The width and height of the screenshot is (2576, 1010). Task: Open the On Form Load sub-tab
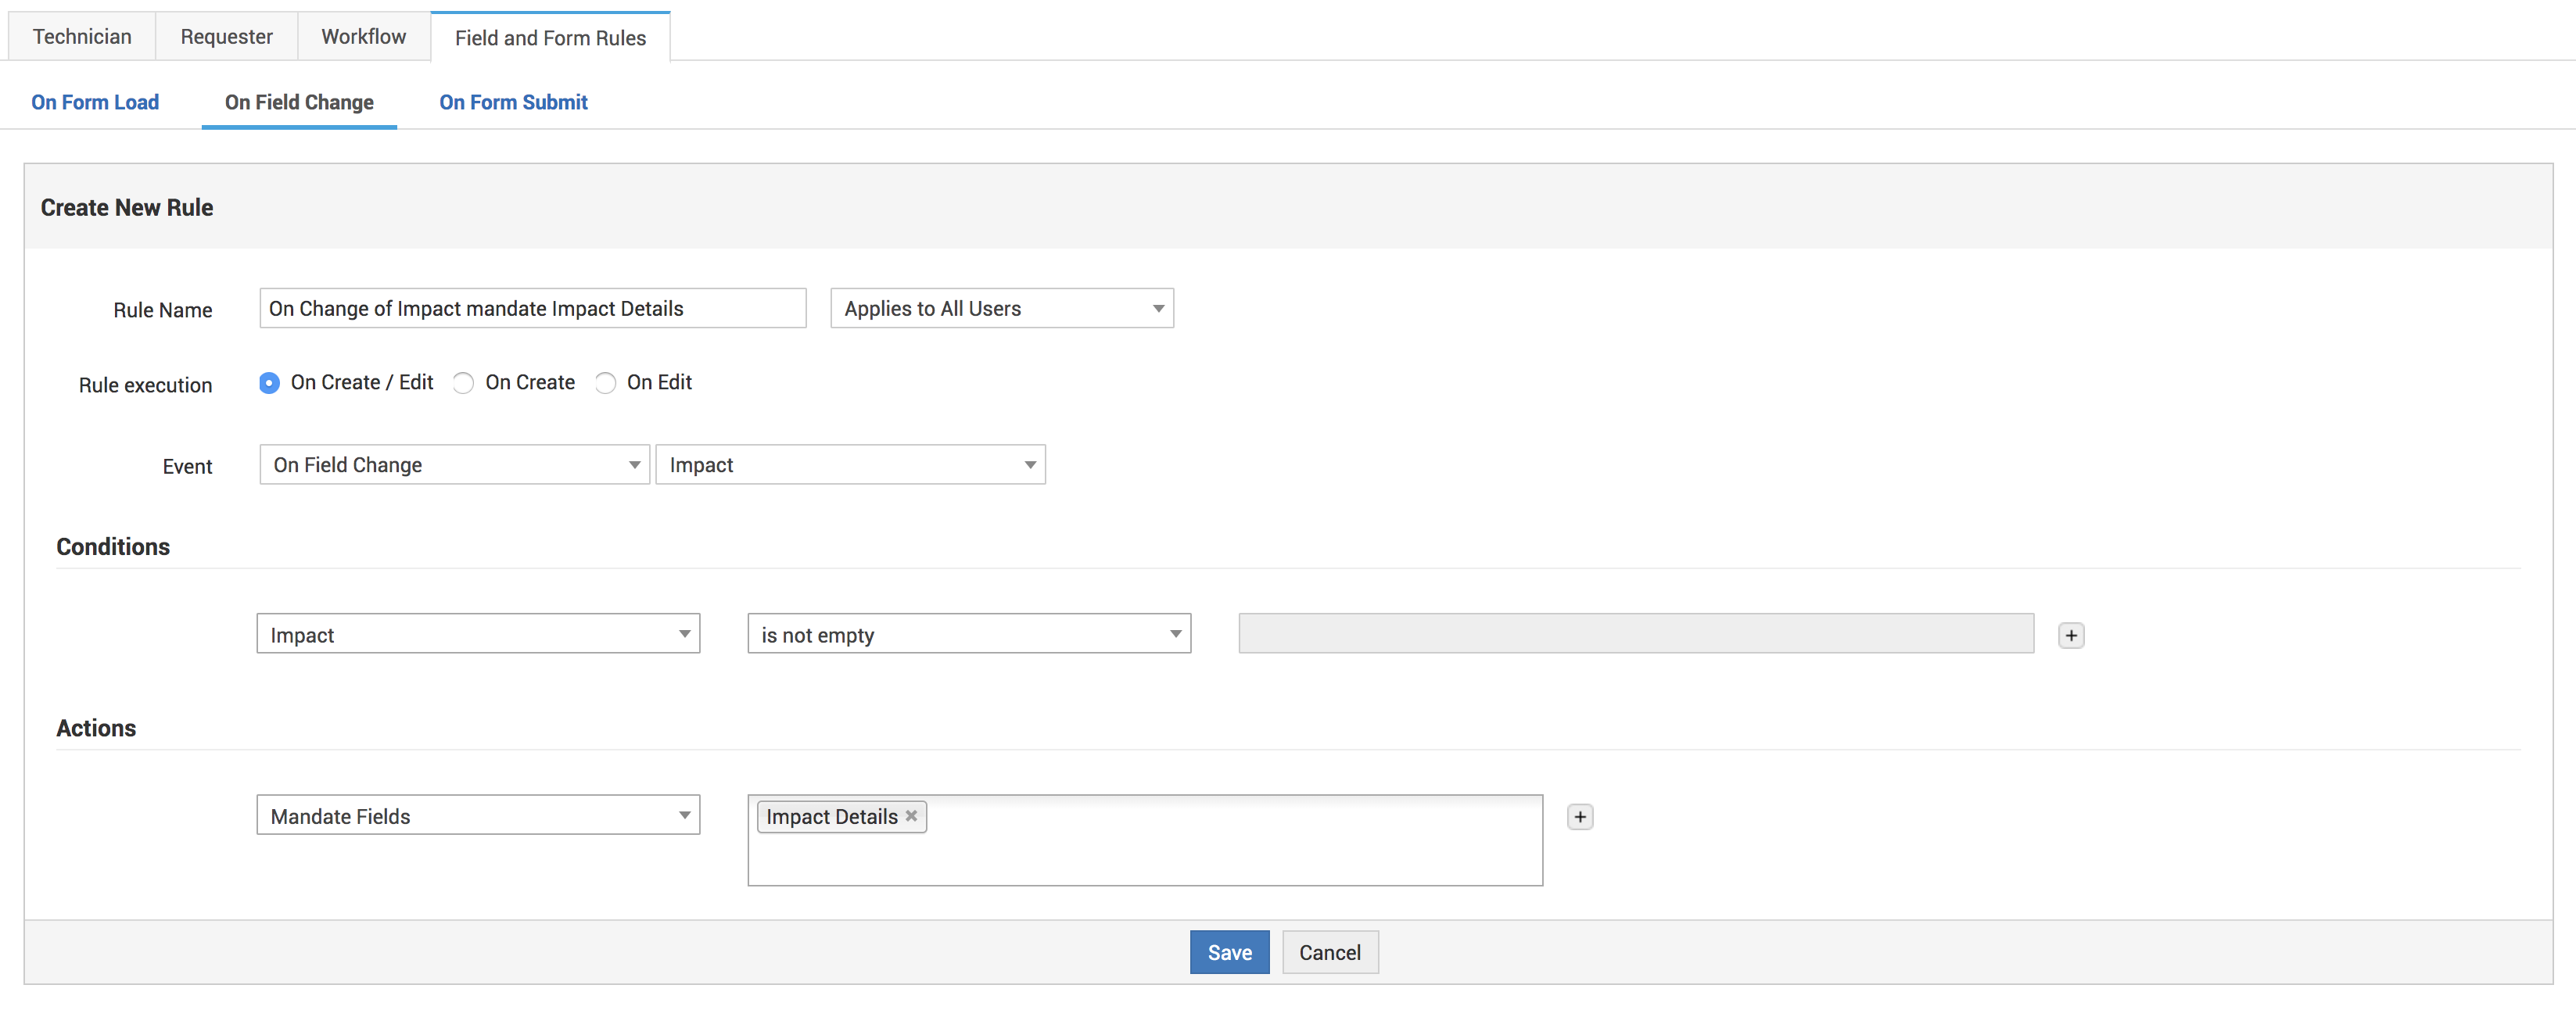pos(95,102)
